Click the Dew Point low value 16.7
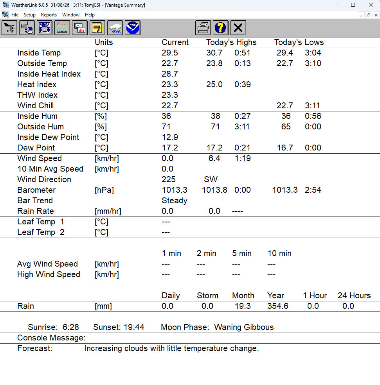The height and width of the screenshot is (385, 380). (x=285, y=148)
